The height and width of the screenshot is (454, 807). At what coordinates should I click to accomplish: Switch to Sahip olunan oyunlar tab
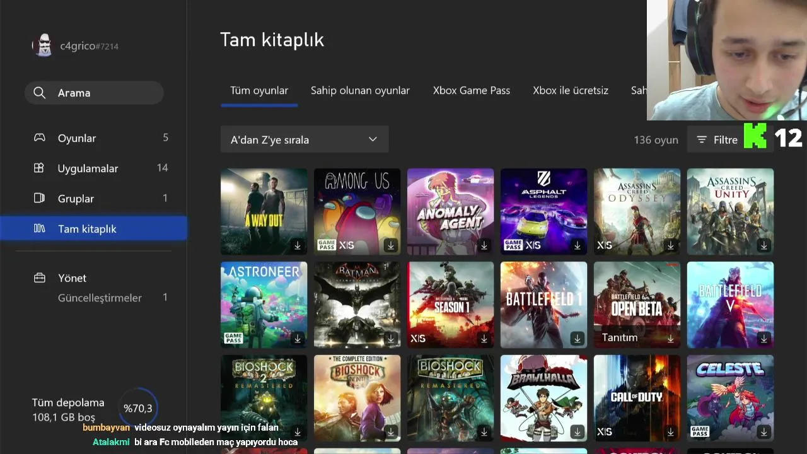[360, 90]
